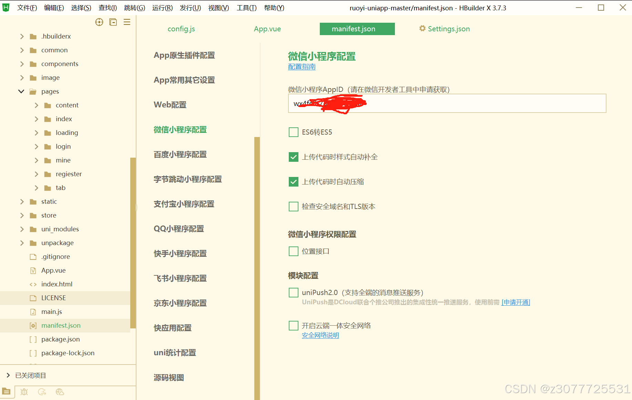Expand the image folder chevron
This screenshot has height=400, width=632.
22,78
